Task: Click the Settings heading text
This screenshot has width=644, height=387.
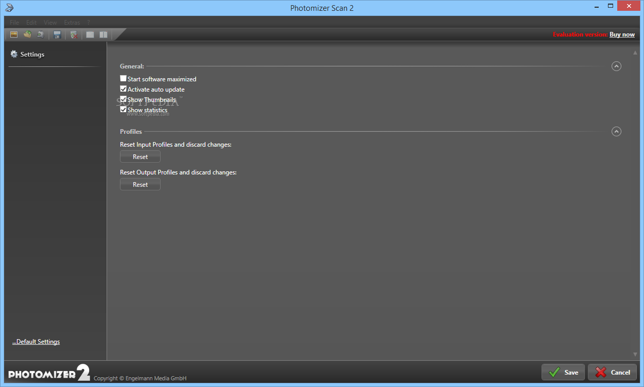Action: click(32, 55)
